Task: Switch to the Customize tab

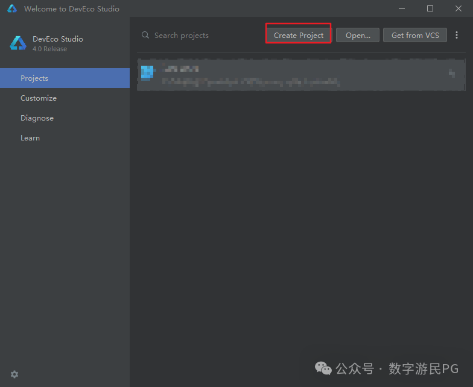Action: 65,98
